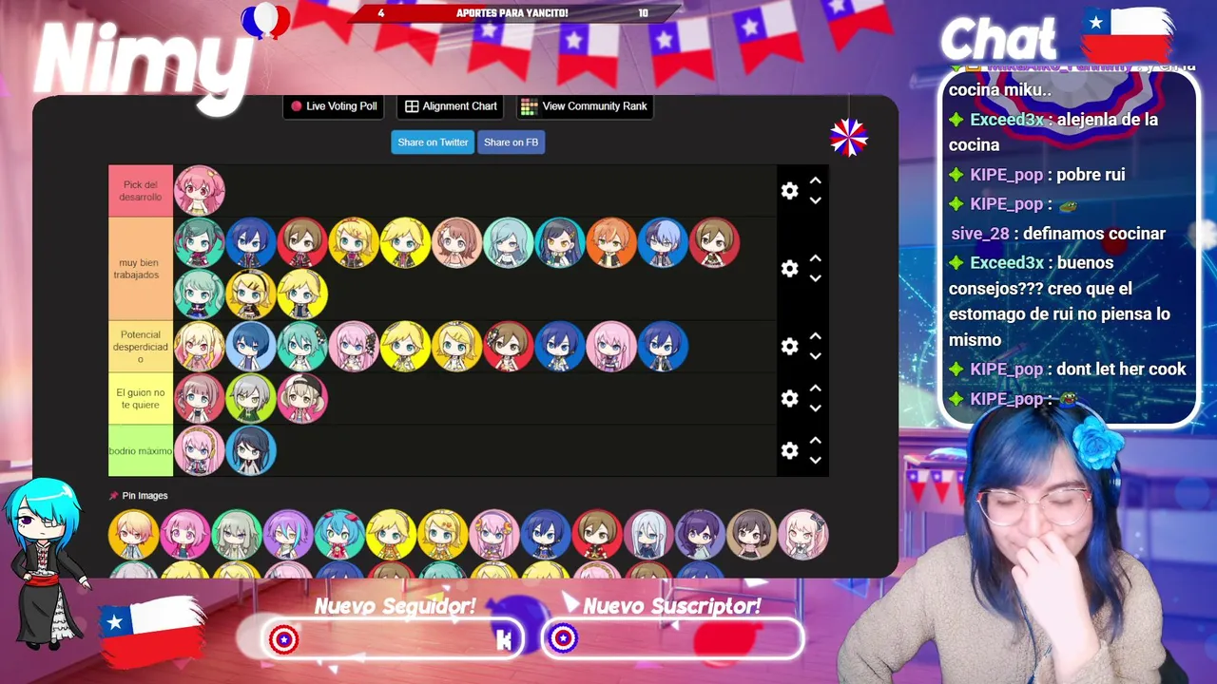Click the Pin Images pushpin label
Viewport: 1217px width, 684px height.
(x=139, y=496)
